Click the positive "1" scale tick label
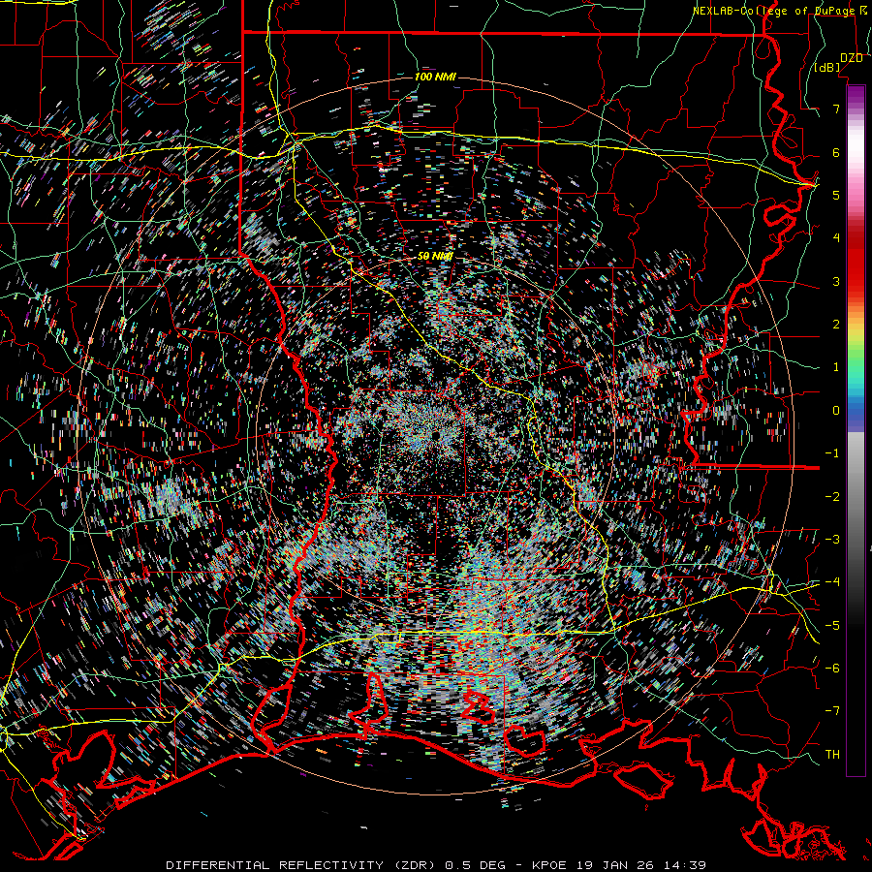This screenshot has width=872, height=872. point(836,367)
